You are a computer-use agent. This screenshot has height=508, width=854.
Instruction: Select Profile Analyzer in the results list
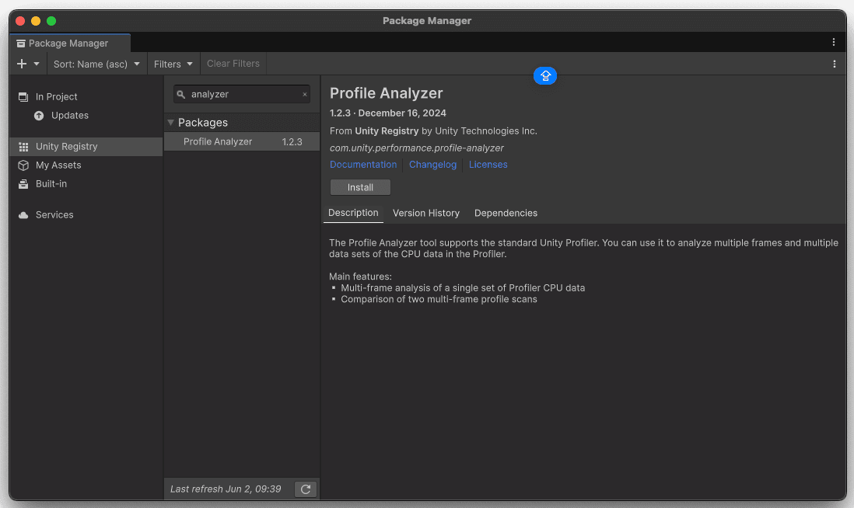coord(218,141)
